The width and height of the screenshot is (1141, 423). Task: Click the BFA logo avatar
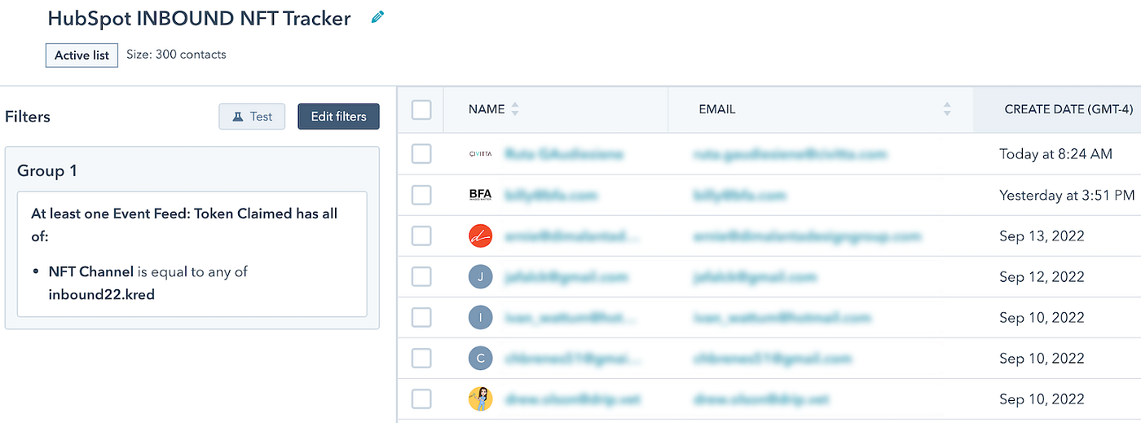point(481,195)
